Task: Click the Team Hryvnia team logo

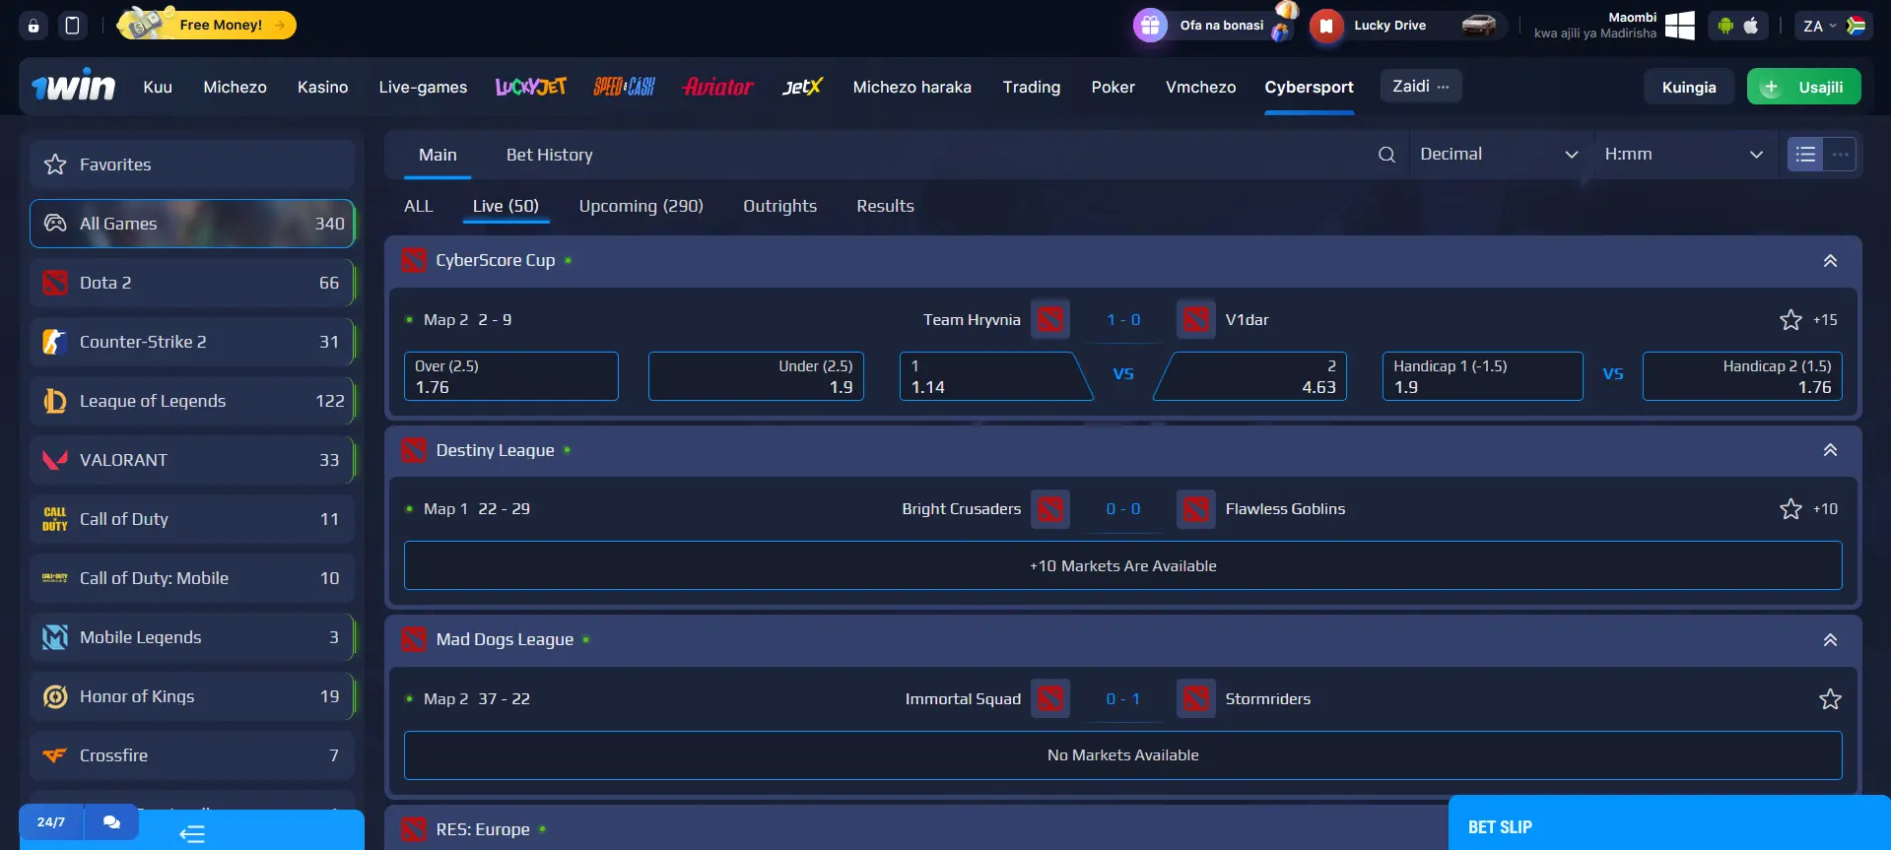Action: pyautogui.click(x=1050, y=319)
